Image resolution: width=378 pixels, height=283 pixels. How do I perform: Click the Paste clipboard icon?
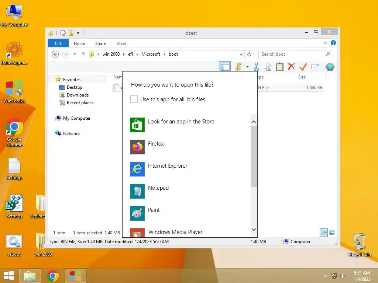coord(280,67)
